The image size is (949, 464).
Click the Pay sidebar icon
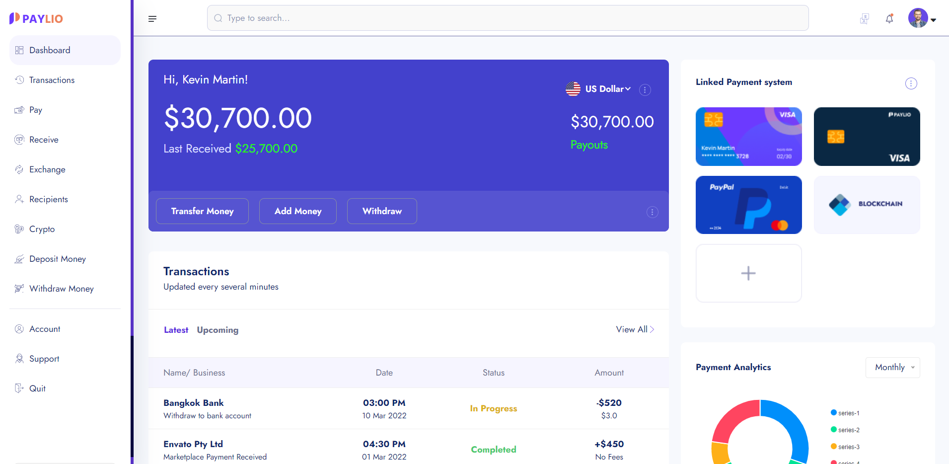pos(19,110)
